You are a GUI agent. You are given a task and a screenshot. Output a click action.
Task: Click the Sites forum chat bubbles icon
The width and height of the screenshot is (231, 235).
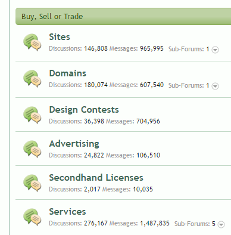[32, 42]
